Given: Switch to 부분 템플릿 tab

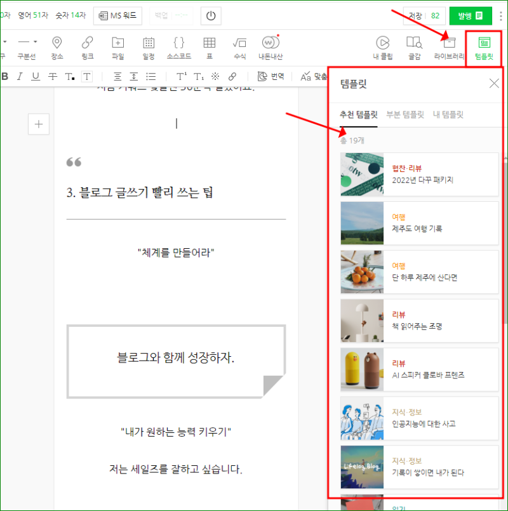Looking at the screenshot, I should pyautogui.click(x=405, y=115).
